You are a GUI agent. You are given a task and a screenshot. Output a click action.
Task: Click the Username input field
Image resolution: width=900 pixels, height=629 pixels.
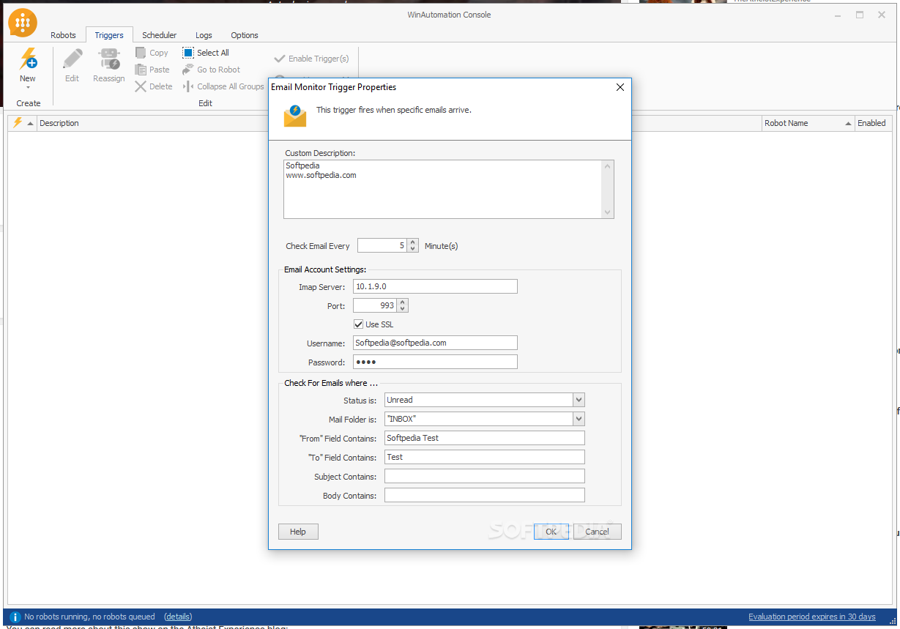(x=435, y=343)
